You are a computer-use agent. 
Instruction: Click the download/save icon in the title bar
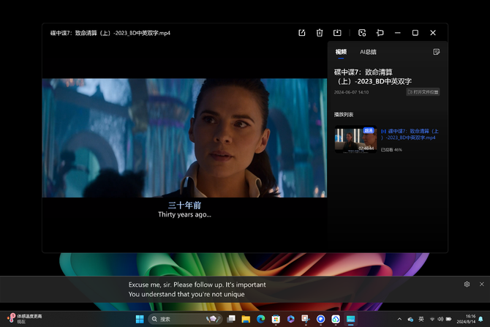pyautogui.click(x=337, y=33)
